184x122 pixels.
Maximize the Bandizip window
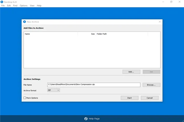click(171, 2)
